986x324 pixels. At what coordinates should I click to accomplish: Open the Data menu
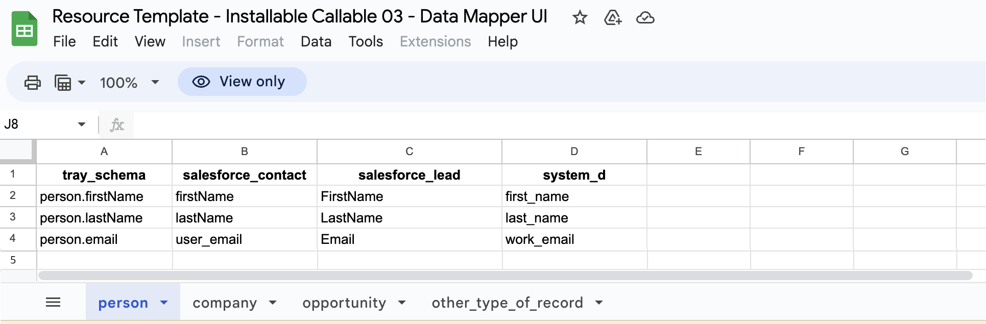(316, 41)
